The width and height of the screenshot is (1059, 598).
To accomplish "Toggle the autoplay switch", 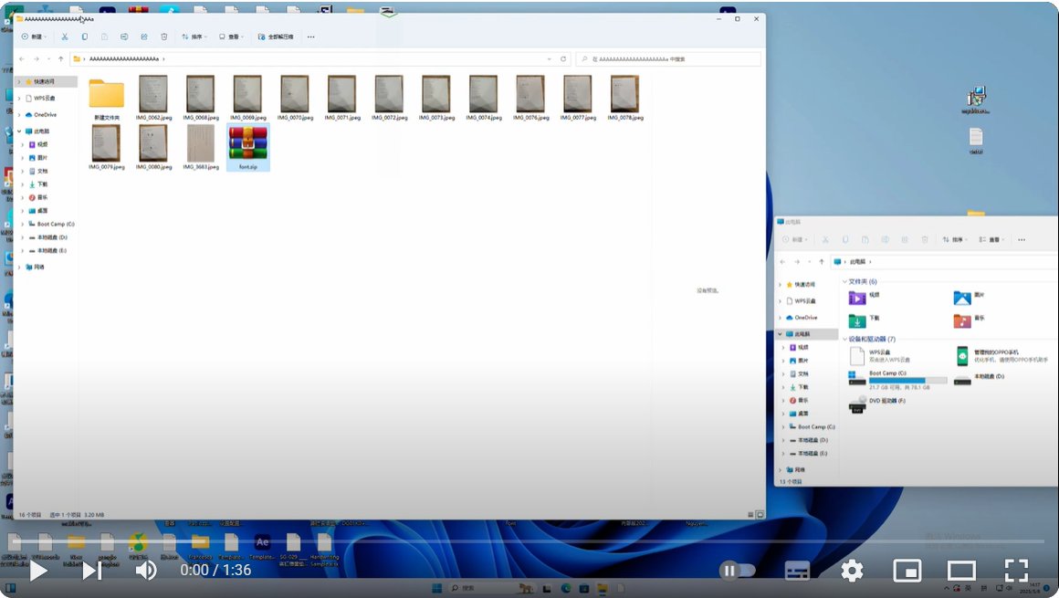I will click(738, 571).
